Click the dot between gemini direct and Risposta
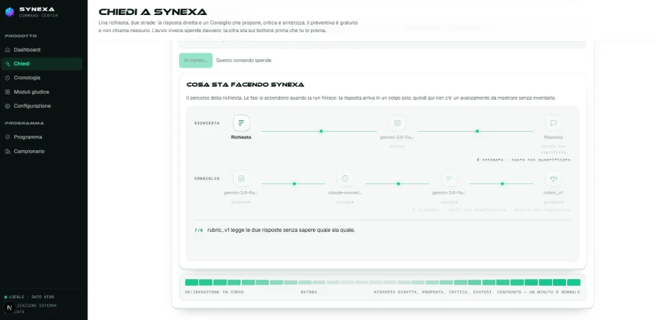The image size is (656, 320). (477, 131)
